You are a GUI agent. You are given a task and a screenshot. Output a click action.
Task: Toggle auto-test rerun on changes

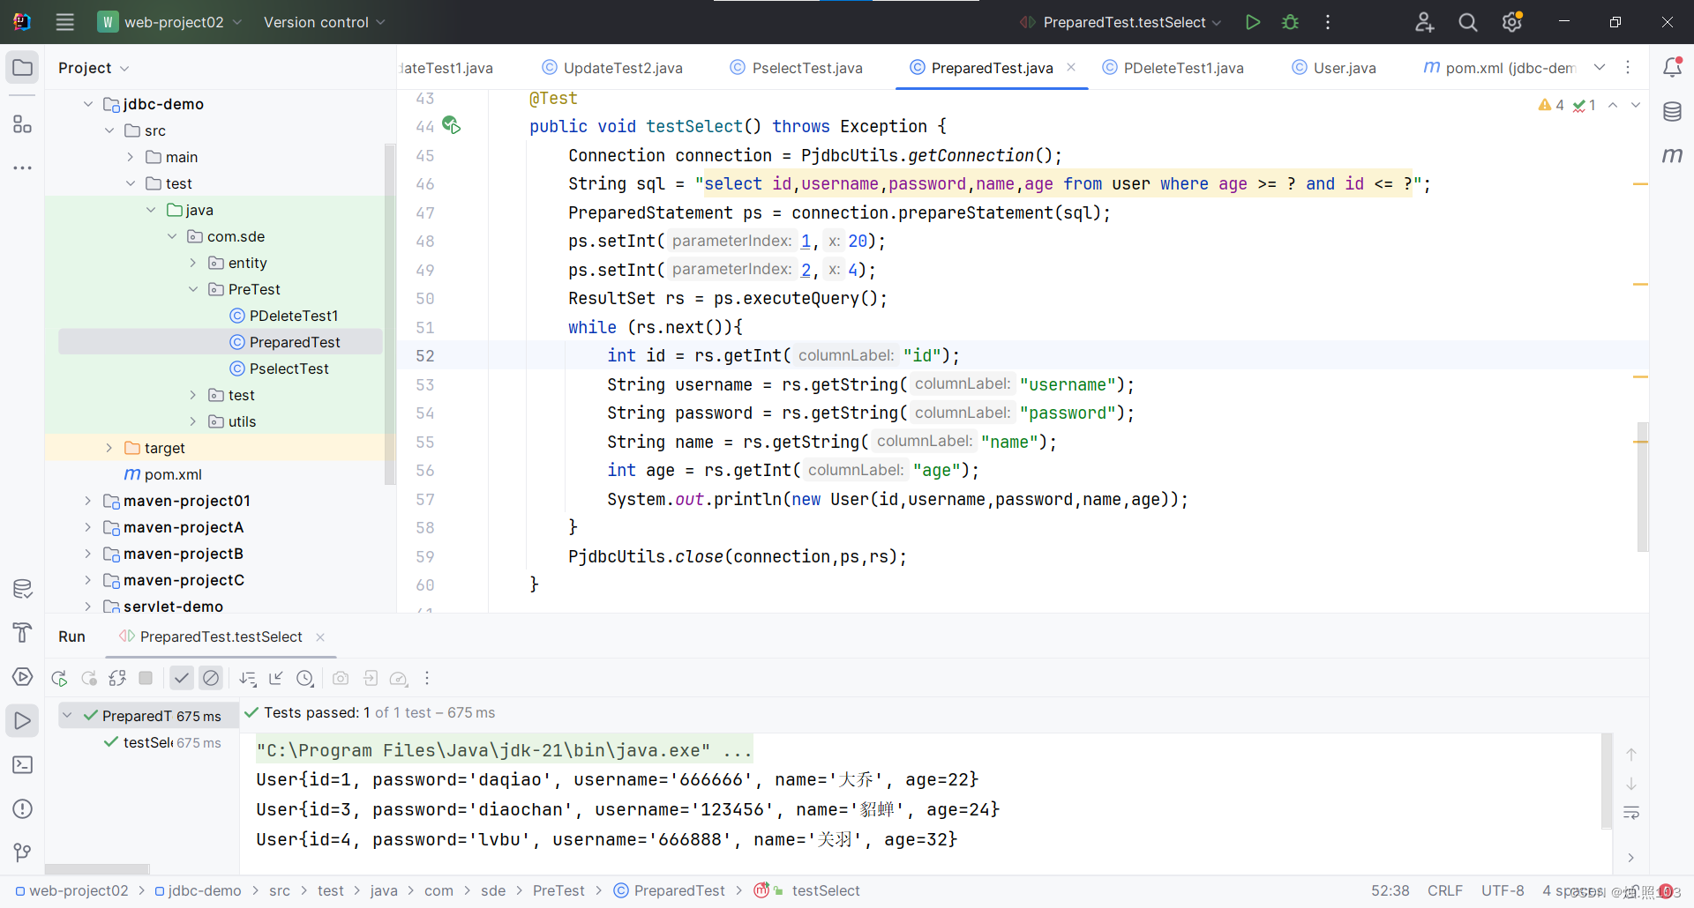[x=117, y=678]
